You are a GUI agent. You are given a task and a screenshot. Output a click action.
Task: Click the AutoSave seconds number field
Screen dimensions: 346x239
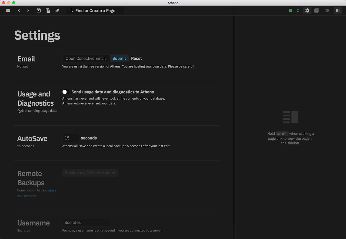(x=71, y=138)
